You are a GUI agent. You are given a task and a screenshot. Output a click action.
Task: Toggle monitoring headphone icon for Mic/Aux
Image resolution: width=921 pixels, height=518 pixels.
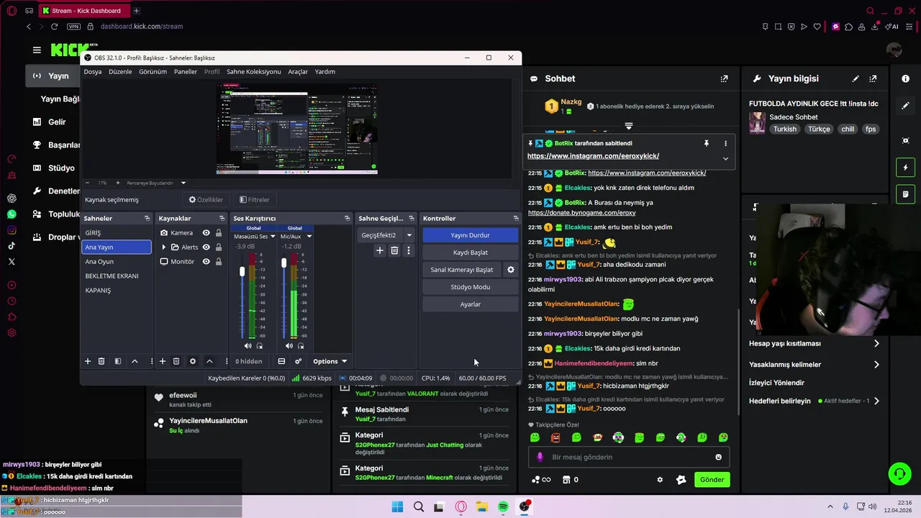(301, 346)
